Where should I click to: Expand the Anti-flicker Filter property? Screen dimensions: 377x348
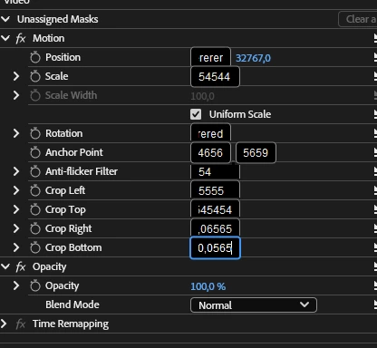(x=16, y=171)
